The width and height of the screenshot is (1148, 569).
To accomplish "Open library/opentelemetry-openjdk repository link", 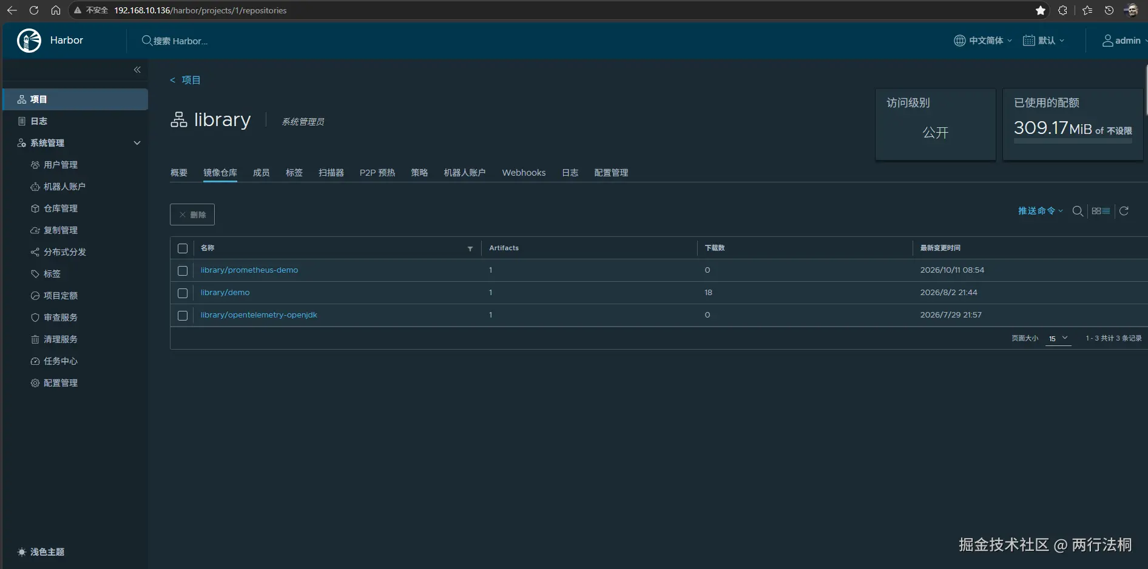I will (259, 315).
